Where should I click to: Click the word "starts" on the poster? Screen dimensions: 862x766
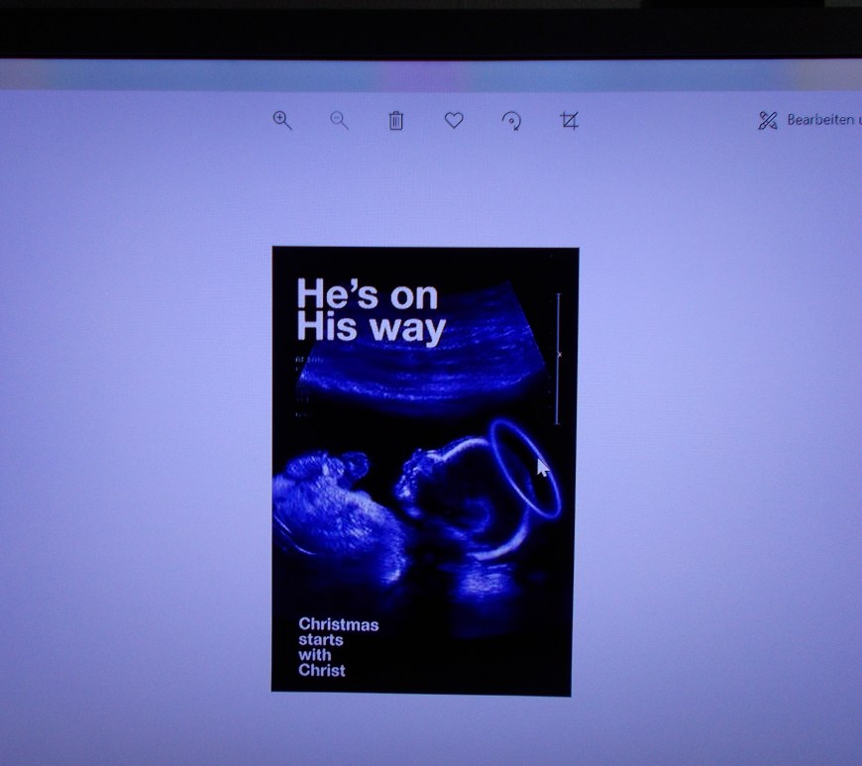[321, 639]
